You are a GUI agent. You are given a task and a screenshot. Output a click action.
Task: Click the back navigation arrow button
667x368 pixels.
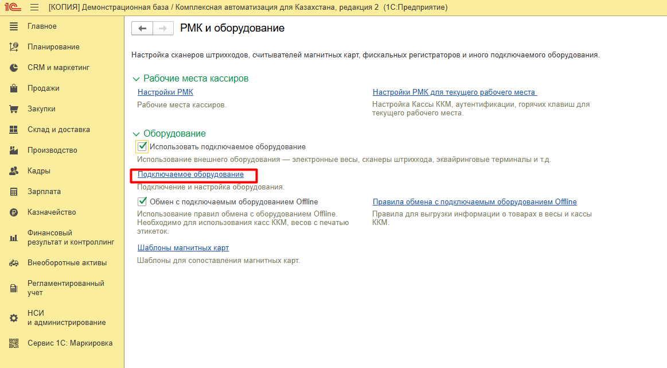point(143,29)
